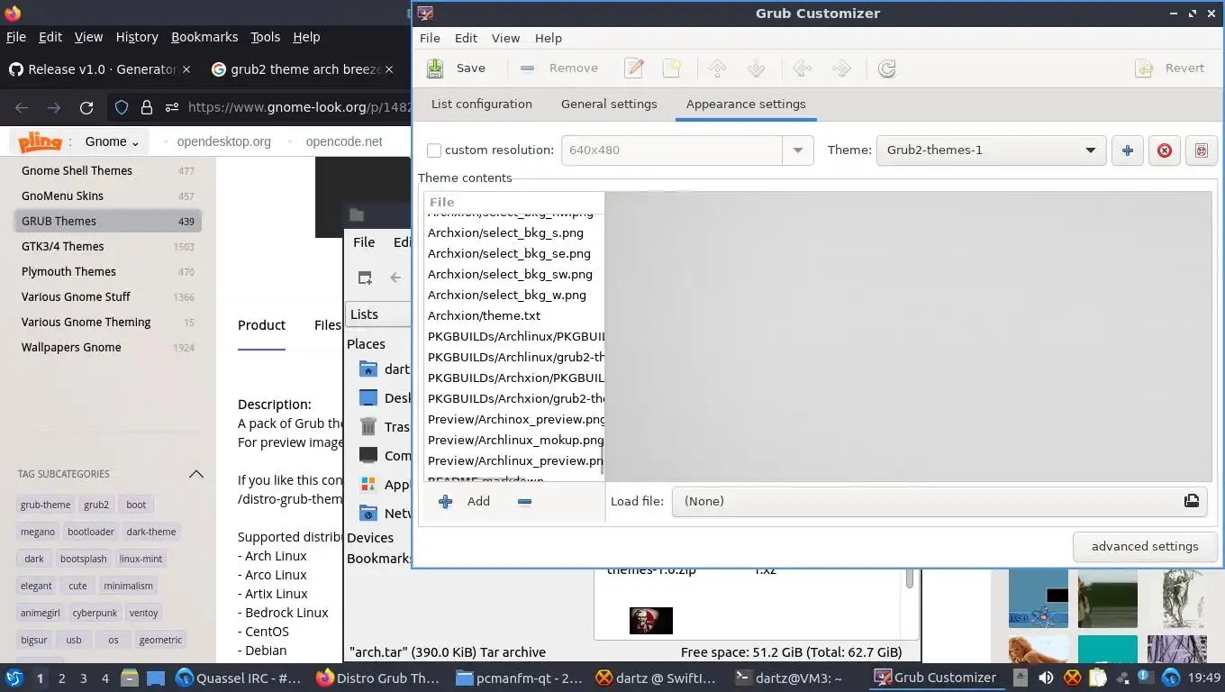Click the site padlock icon in Firefox
This screenshot has width=1225, height=692.
pos(147,108)
